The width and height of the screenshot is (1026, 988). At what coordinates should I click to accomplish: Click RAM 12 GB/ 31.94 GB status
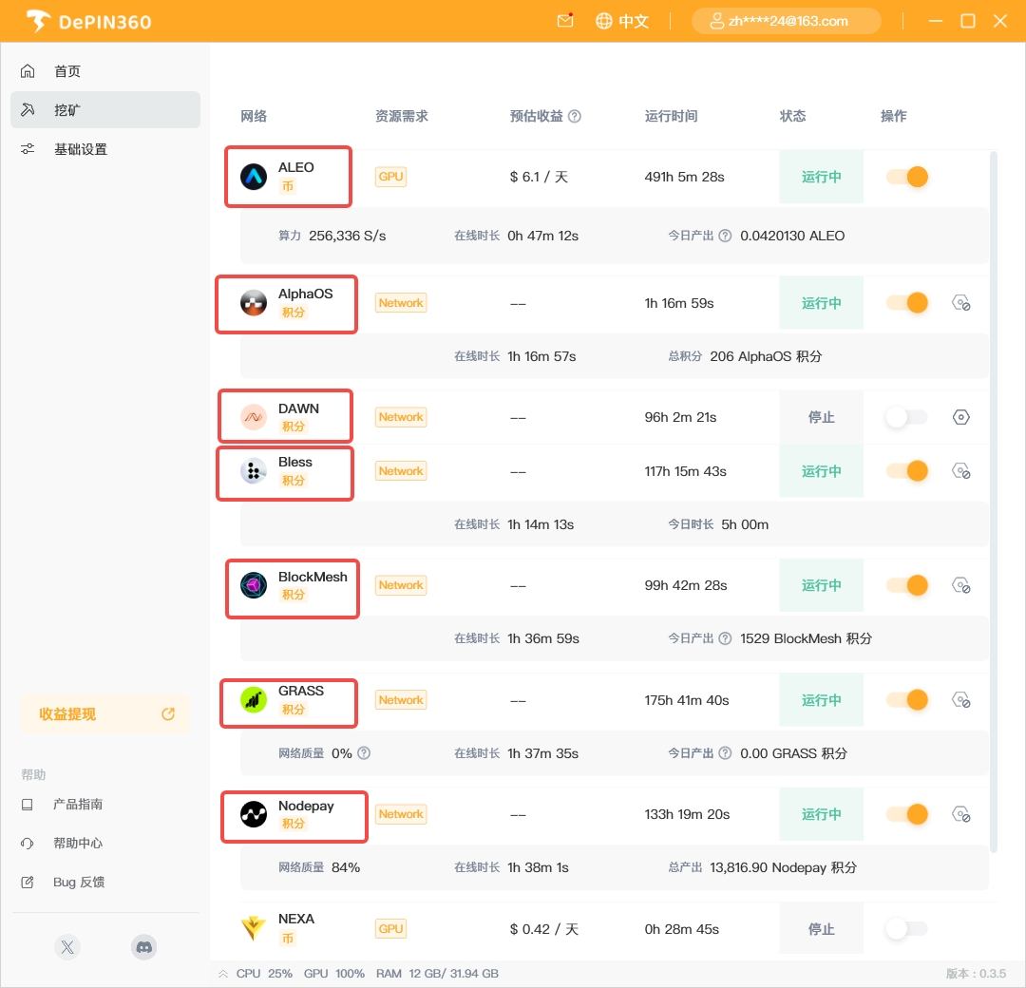click(437, 974)
